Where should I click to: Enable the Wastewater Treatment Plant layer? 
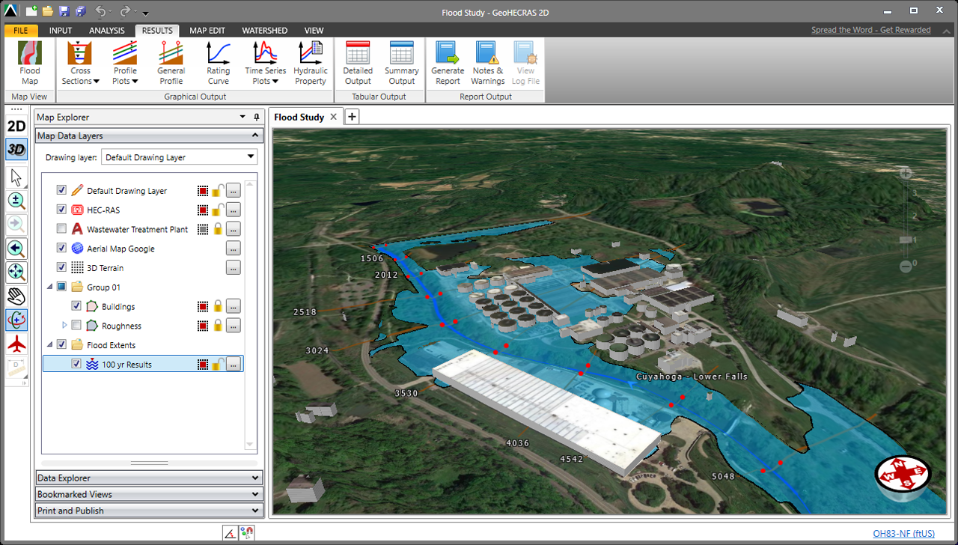point(62,229)
